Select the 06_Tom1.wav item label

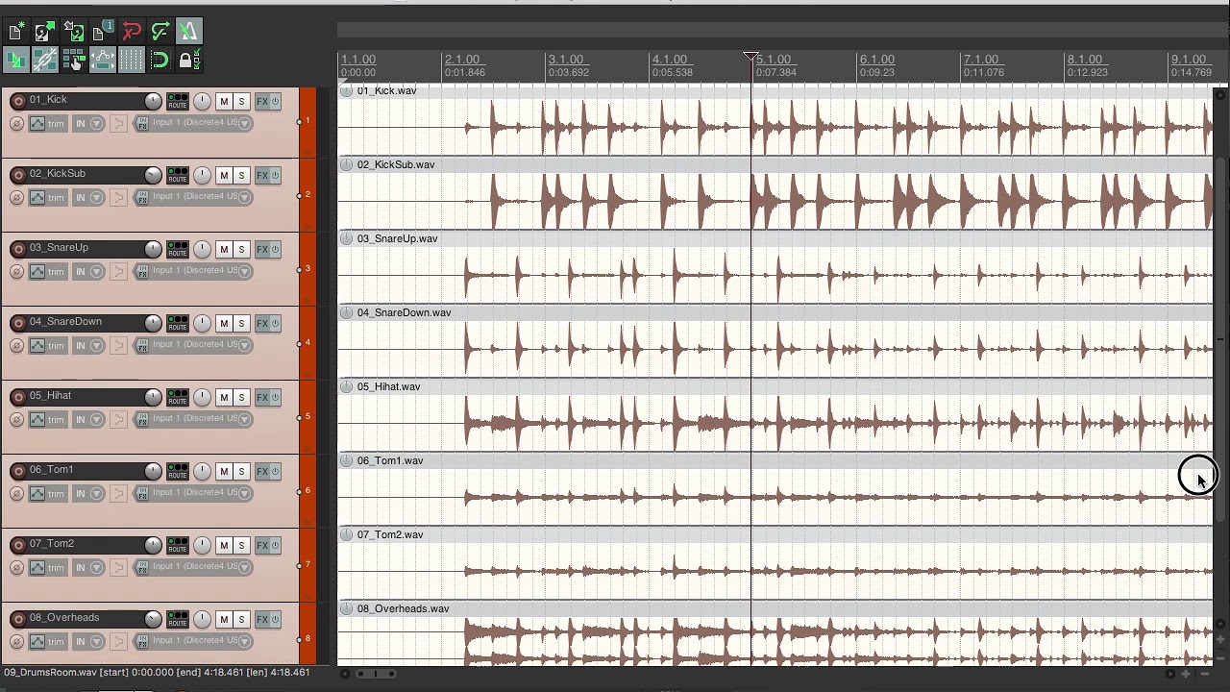pos(390,460)
